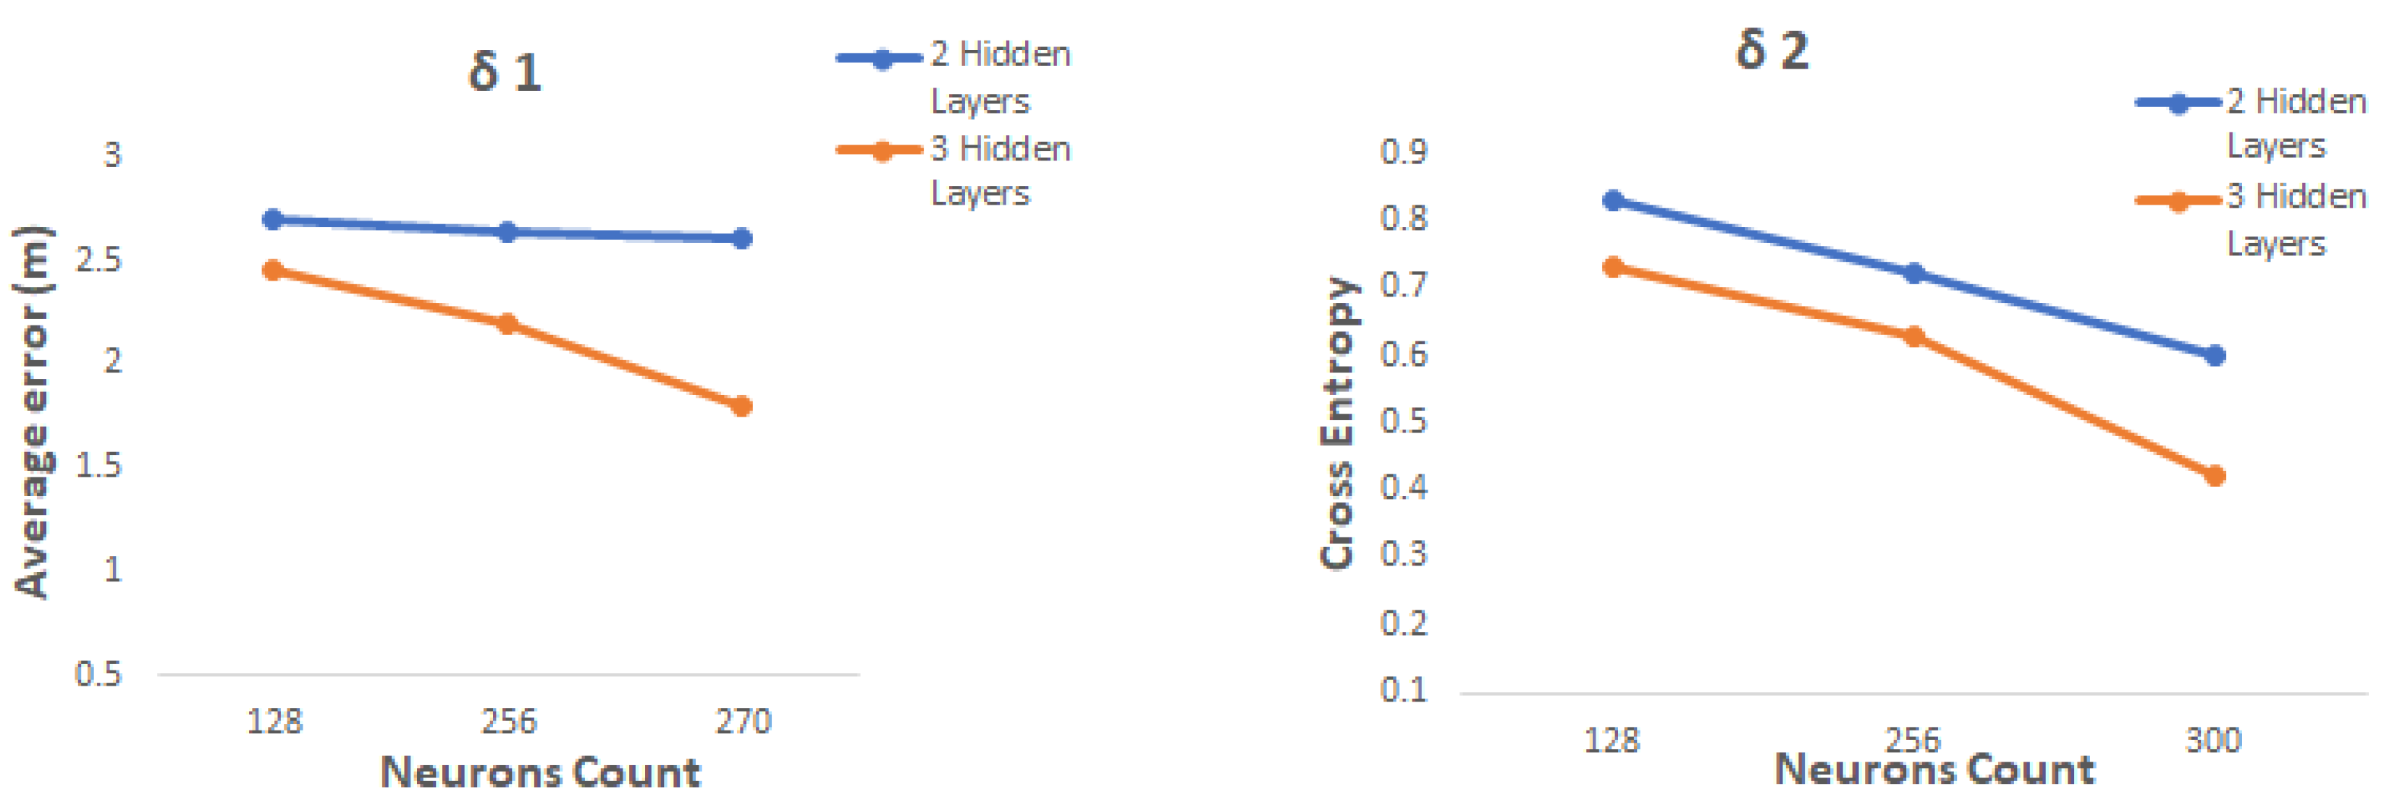Click the 270 x-axis tick label

click(x=744, y=721)
